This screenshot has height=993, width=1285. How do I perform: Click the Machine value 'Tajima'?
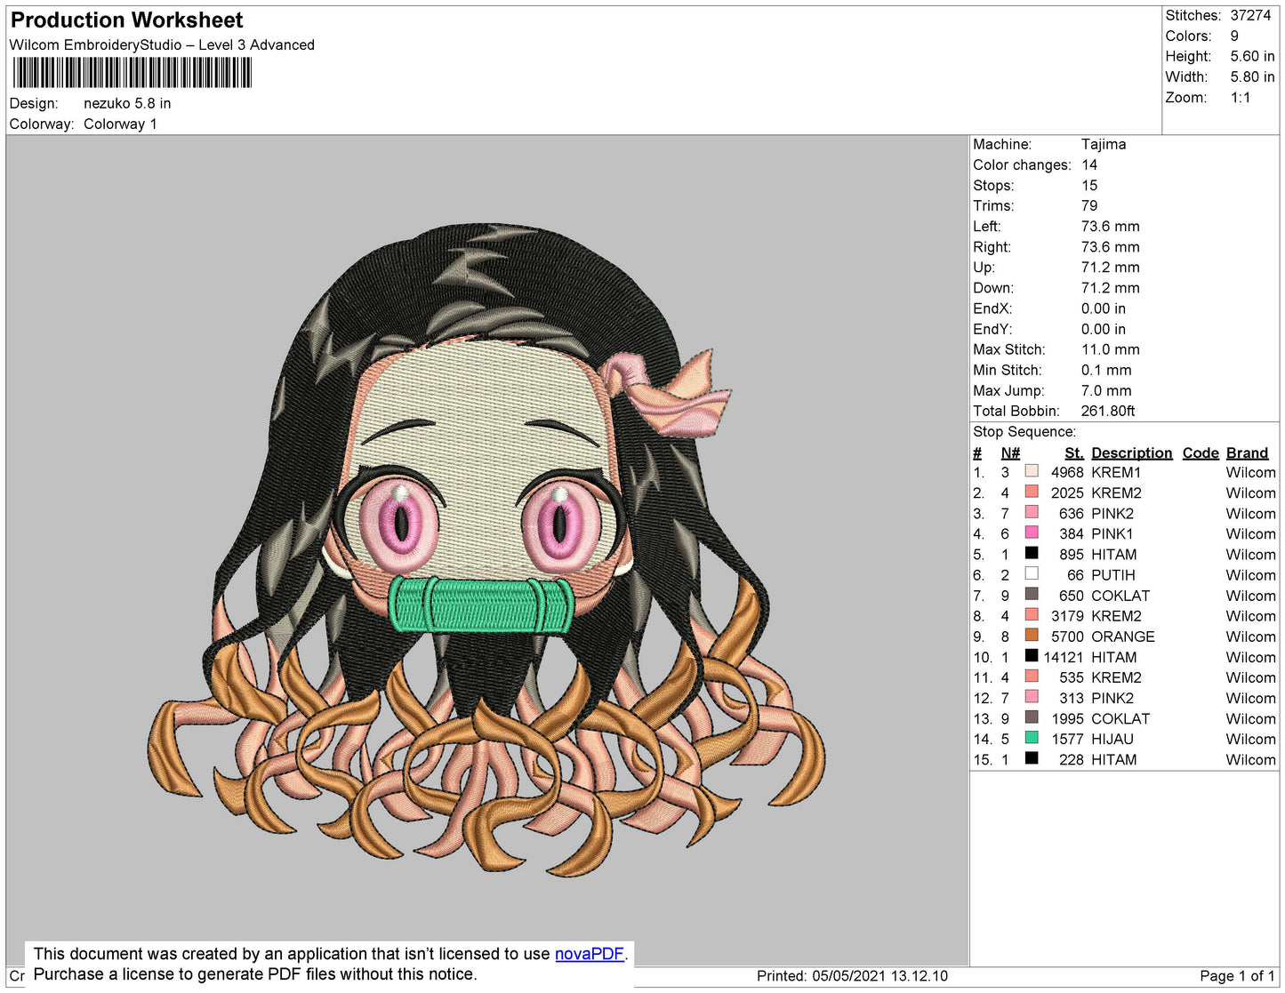[x=1104, y=145]
